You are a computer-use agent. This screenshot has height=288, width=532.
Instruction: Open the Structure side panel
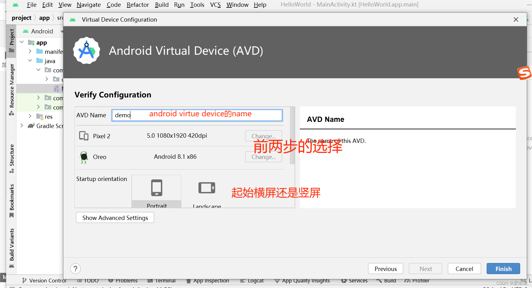(x=12, y=158)
